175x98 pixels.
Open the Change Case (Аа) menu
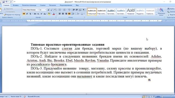click(45, 14)
